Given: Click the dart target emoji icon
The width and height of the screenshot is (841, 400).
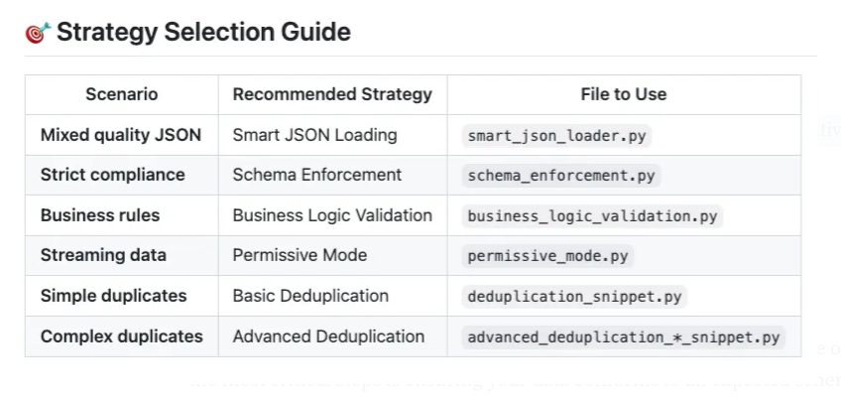Looking at the screenshot, I should coord(38,33).
